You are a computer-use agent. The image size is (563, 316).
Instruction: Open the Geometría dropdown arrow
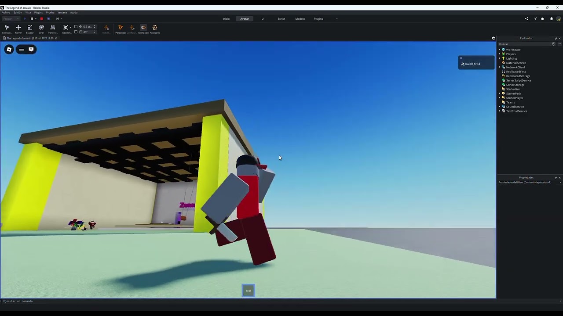[70, 28]
